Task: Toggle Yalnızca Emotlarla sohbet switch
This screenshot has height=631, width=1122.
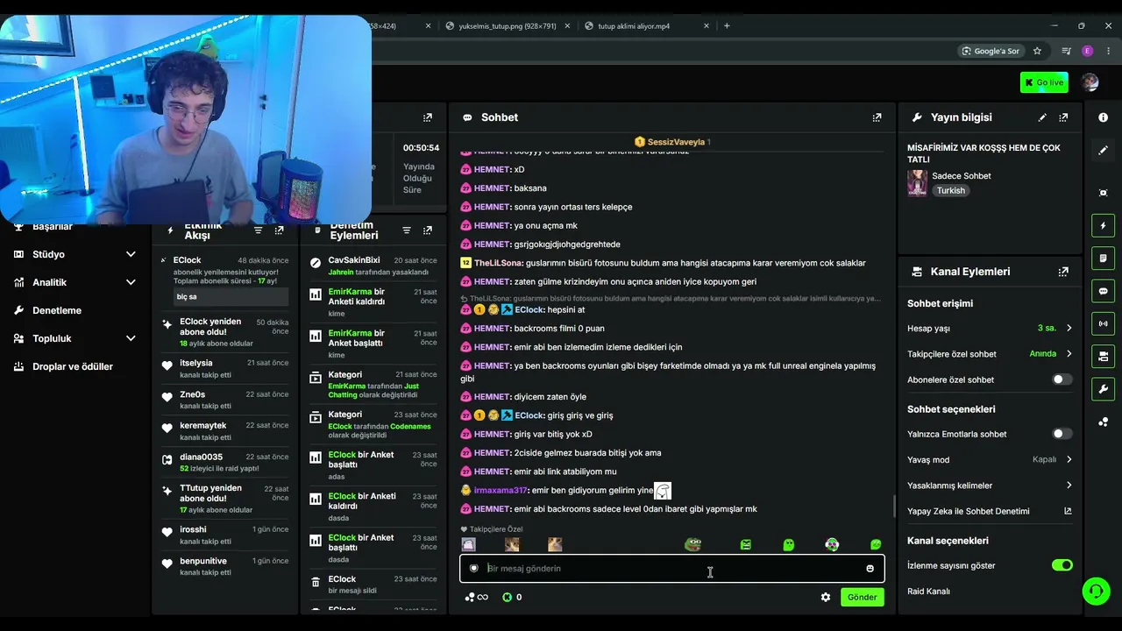Action: pos(1062,434)
